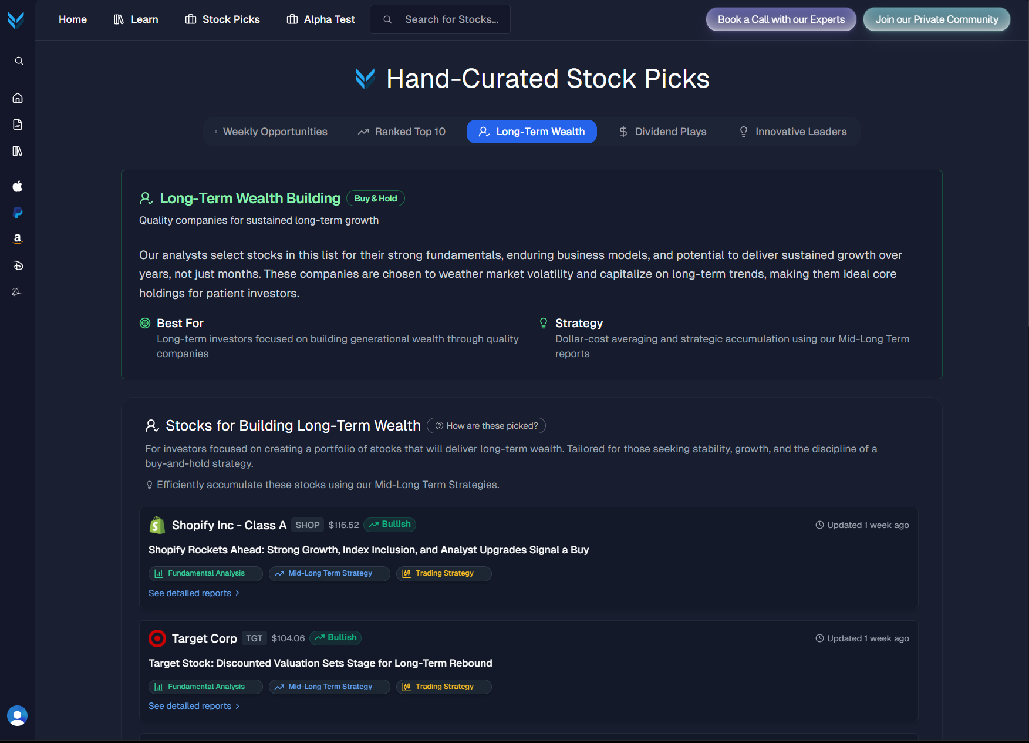The image size is (1029, 743).
Task: Open search from the left sidebar
Action: click(18, 60)
